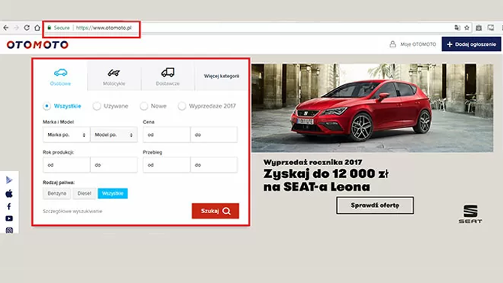The image size is (503, 283).
Task: Reload the page with the refresh icon
Action: click(x=26, y=28)
